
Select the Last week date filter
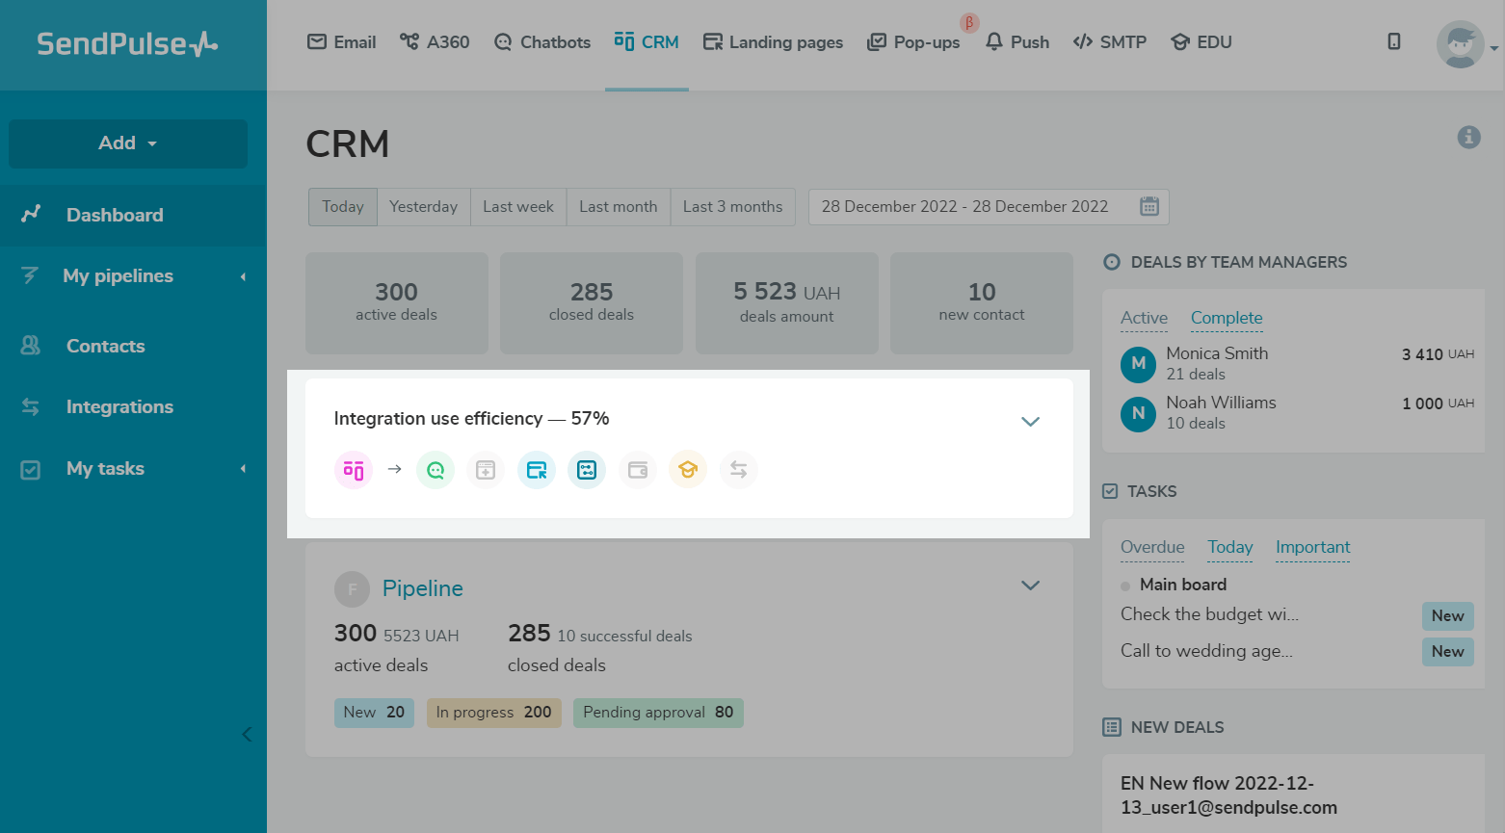518,207
